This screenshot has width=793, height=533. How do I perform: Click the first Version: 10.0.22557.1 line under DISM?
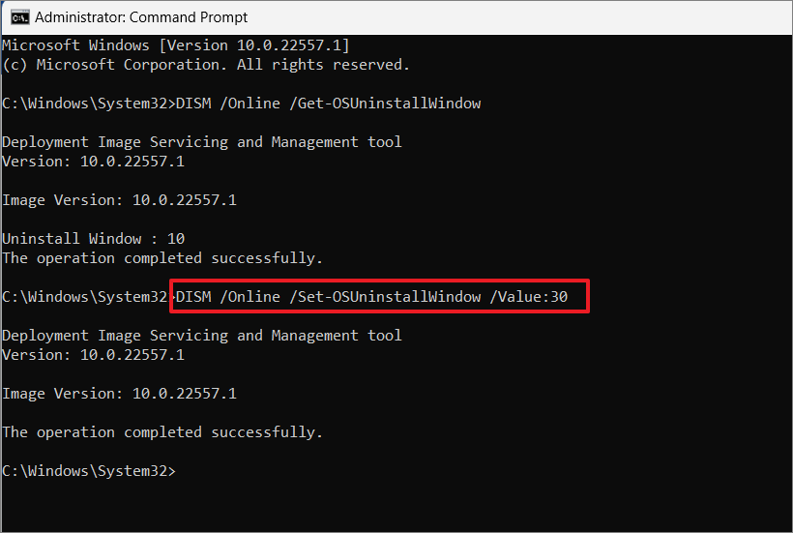point(94,162)
